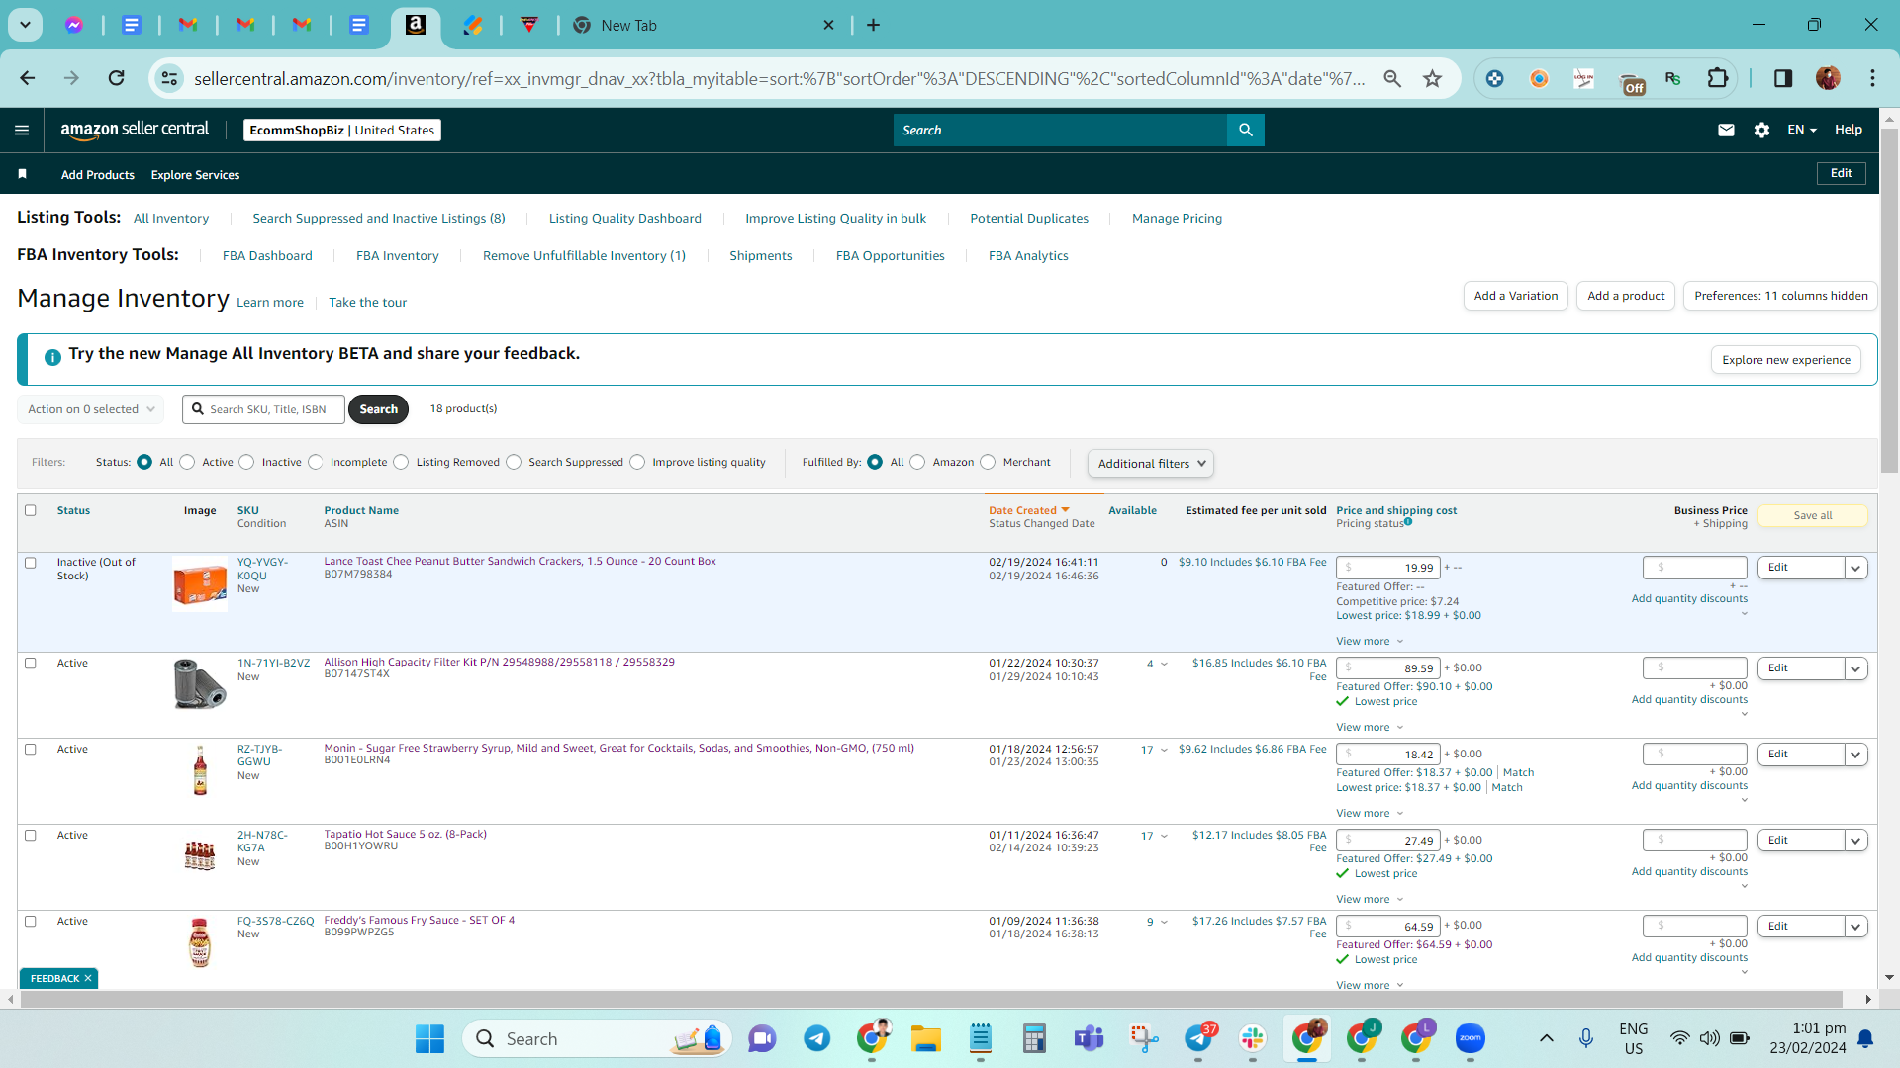Switch to the New Tab browser tab
This screenshot has width=1900, height=1068.
click(705, 25)
